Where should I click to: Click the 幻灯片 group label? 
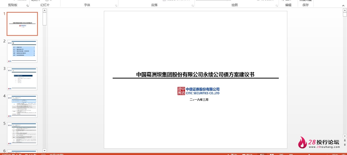[45, 5]
